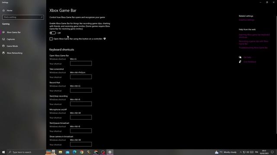Show hidden system tray icons
The height and width of the screenshot is (155, 277).
(x=241, y=152)
